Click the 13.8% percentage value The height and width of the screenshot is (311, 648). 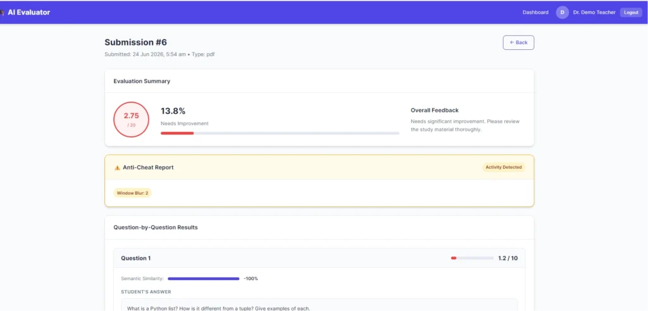(x=173, y=111)
